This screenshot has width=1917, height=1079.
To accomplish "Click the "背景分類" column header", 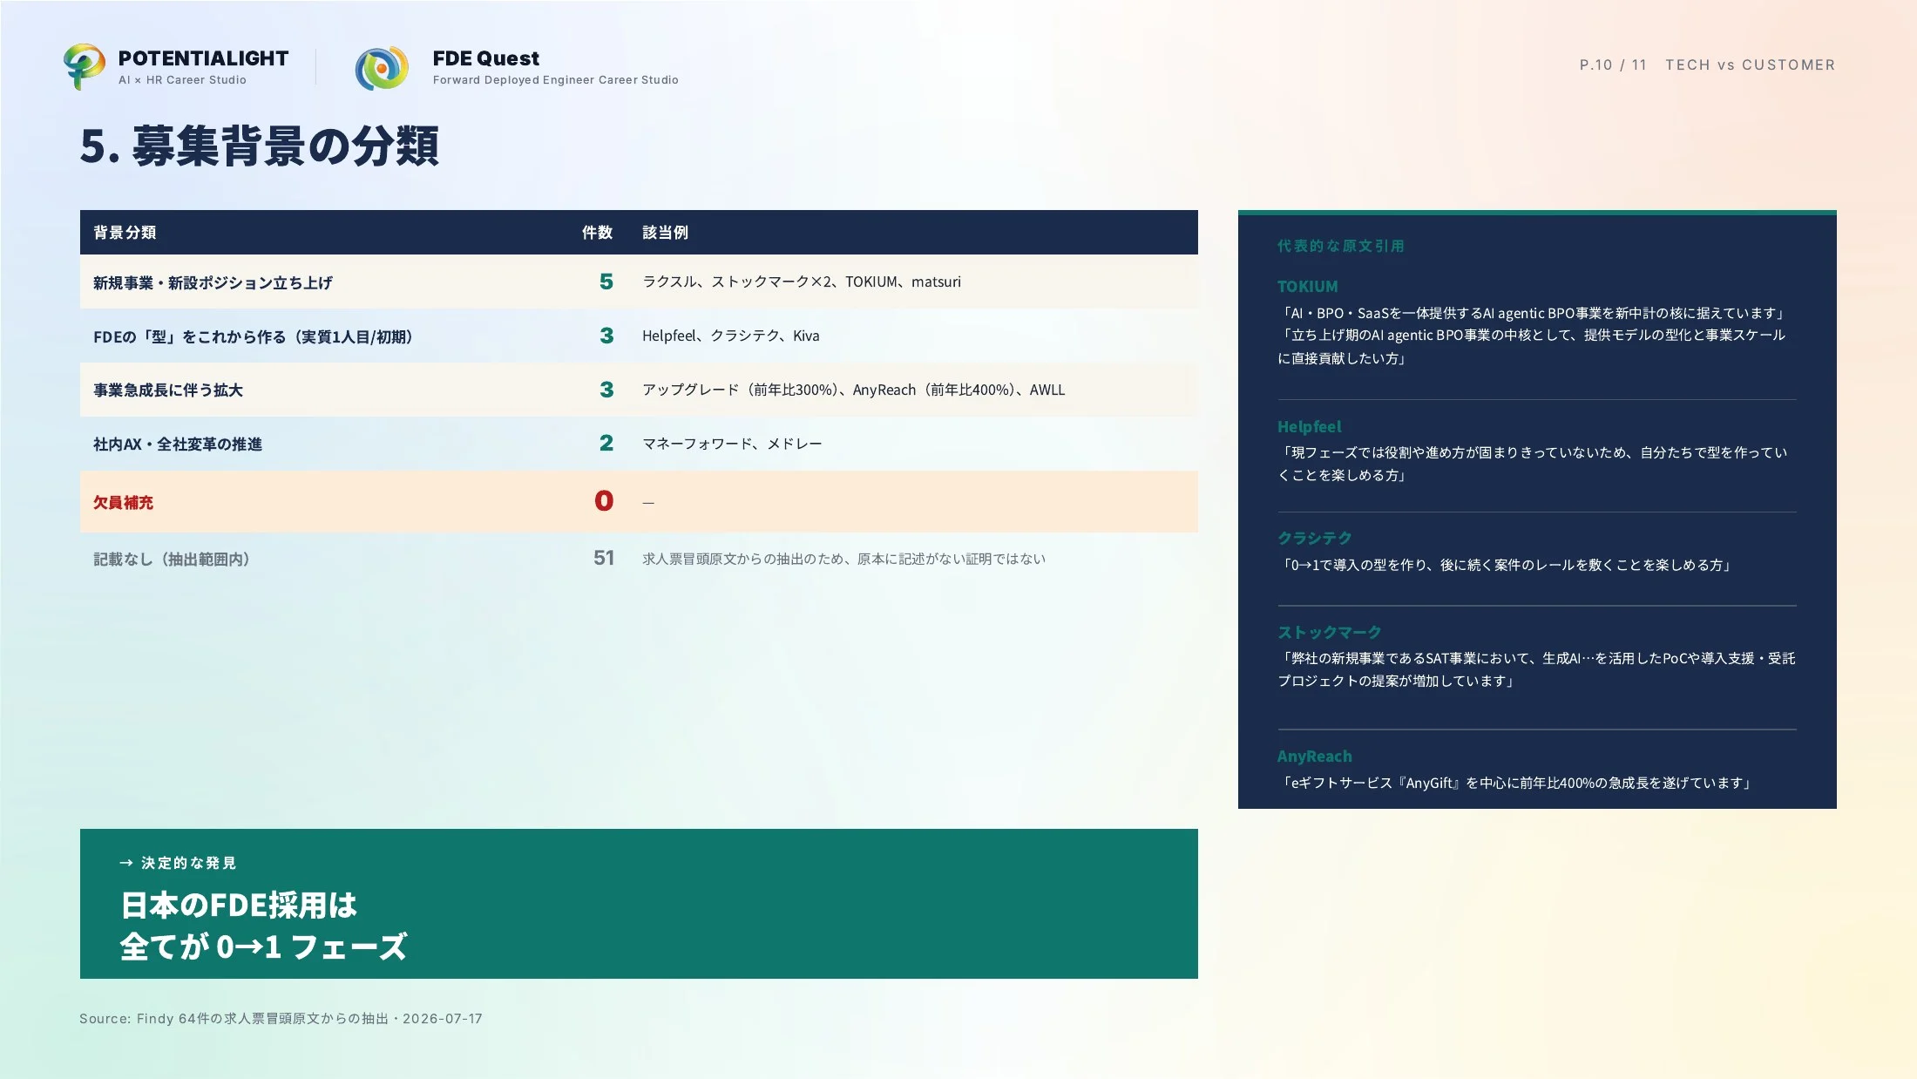I will click(125, 233).
